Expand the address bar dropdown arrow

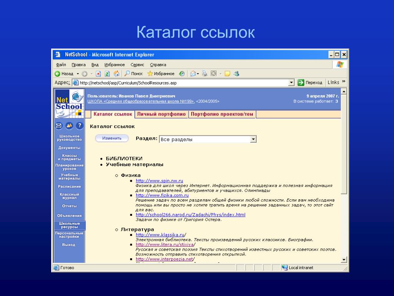click(x=291, y=82)
